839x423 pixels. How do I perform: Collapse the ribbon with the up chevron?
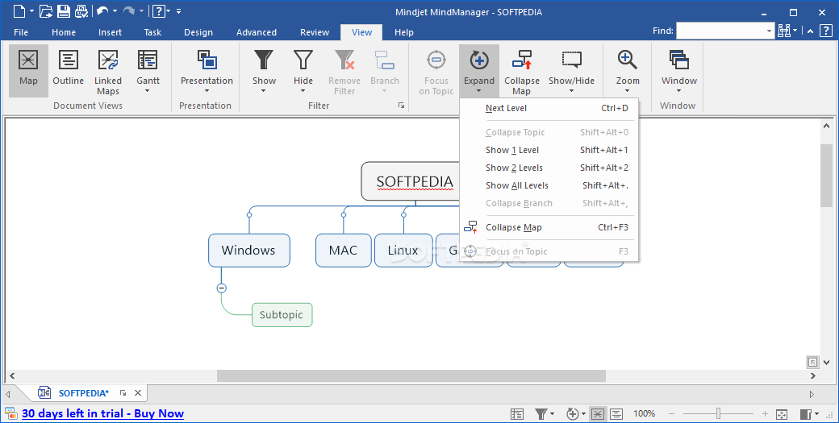pos(811,31)
